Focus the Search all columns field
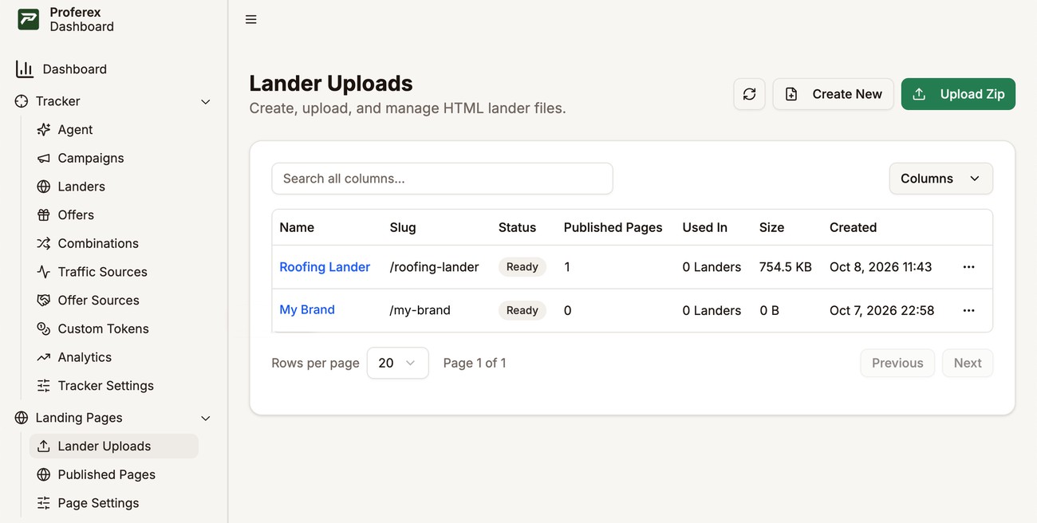 (x=442, y=179)
